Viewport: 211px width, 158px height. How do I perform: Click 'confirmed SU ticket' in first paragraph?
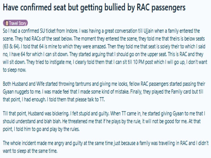coord(33,31)
